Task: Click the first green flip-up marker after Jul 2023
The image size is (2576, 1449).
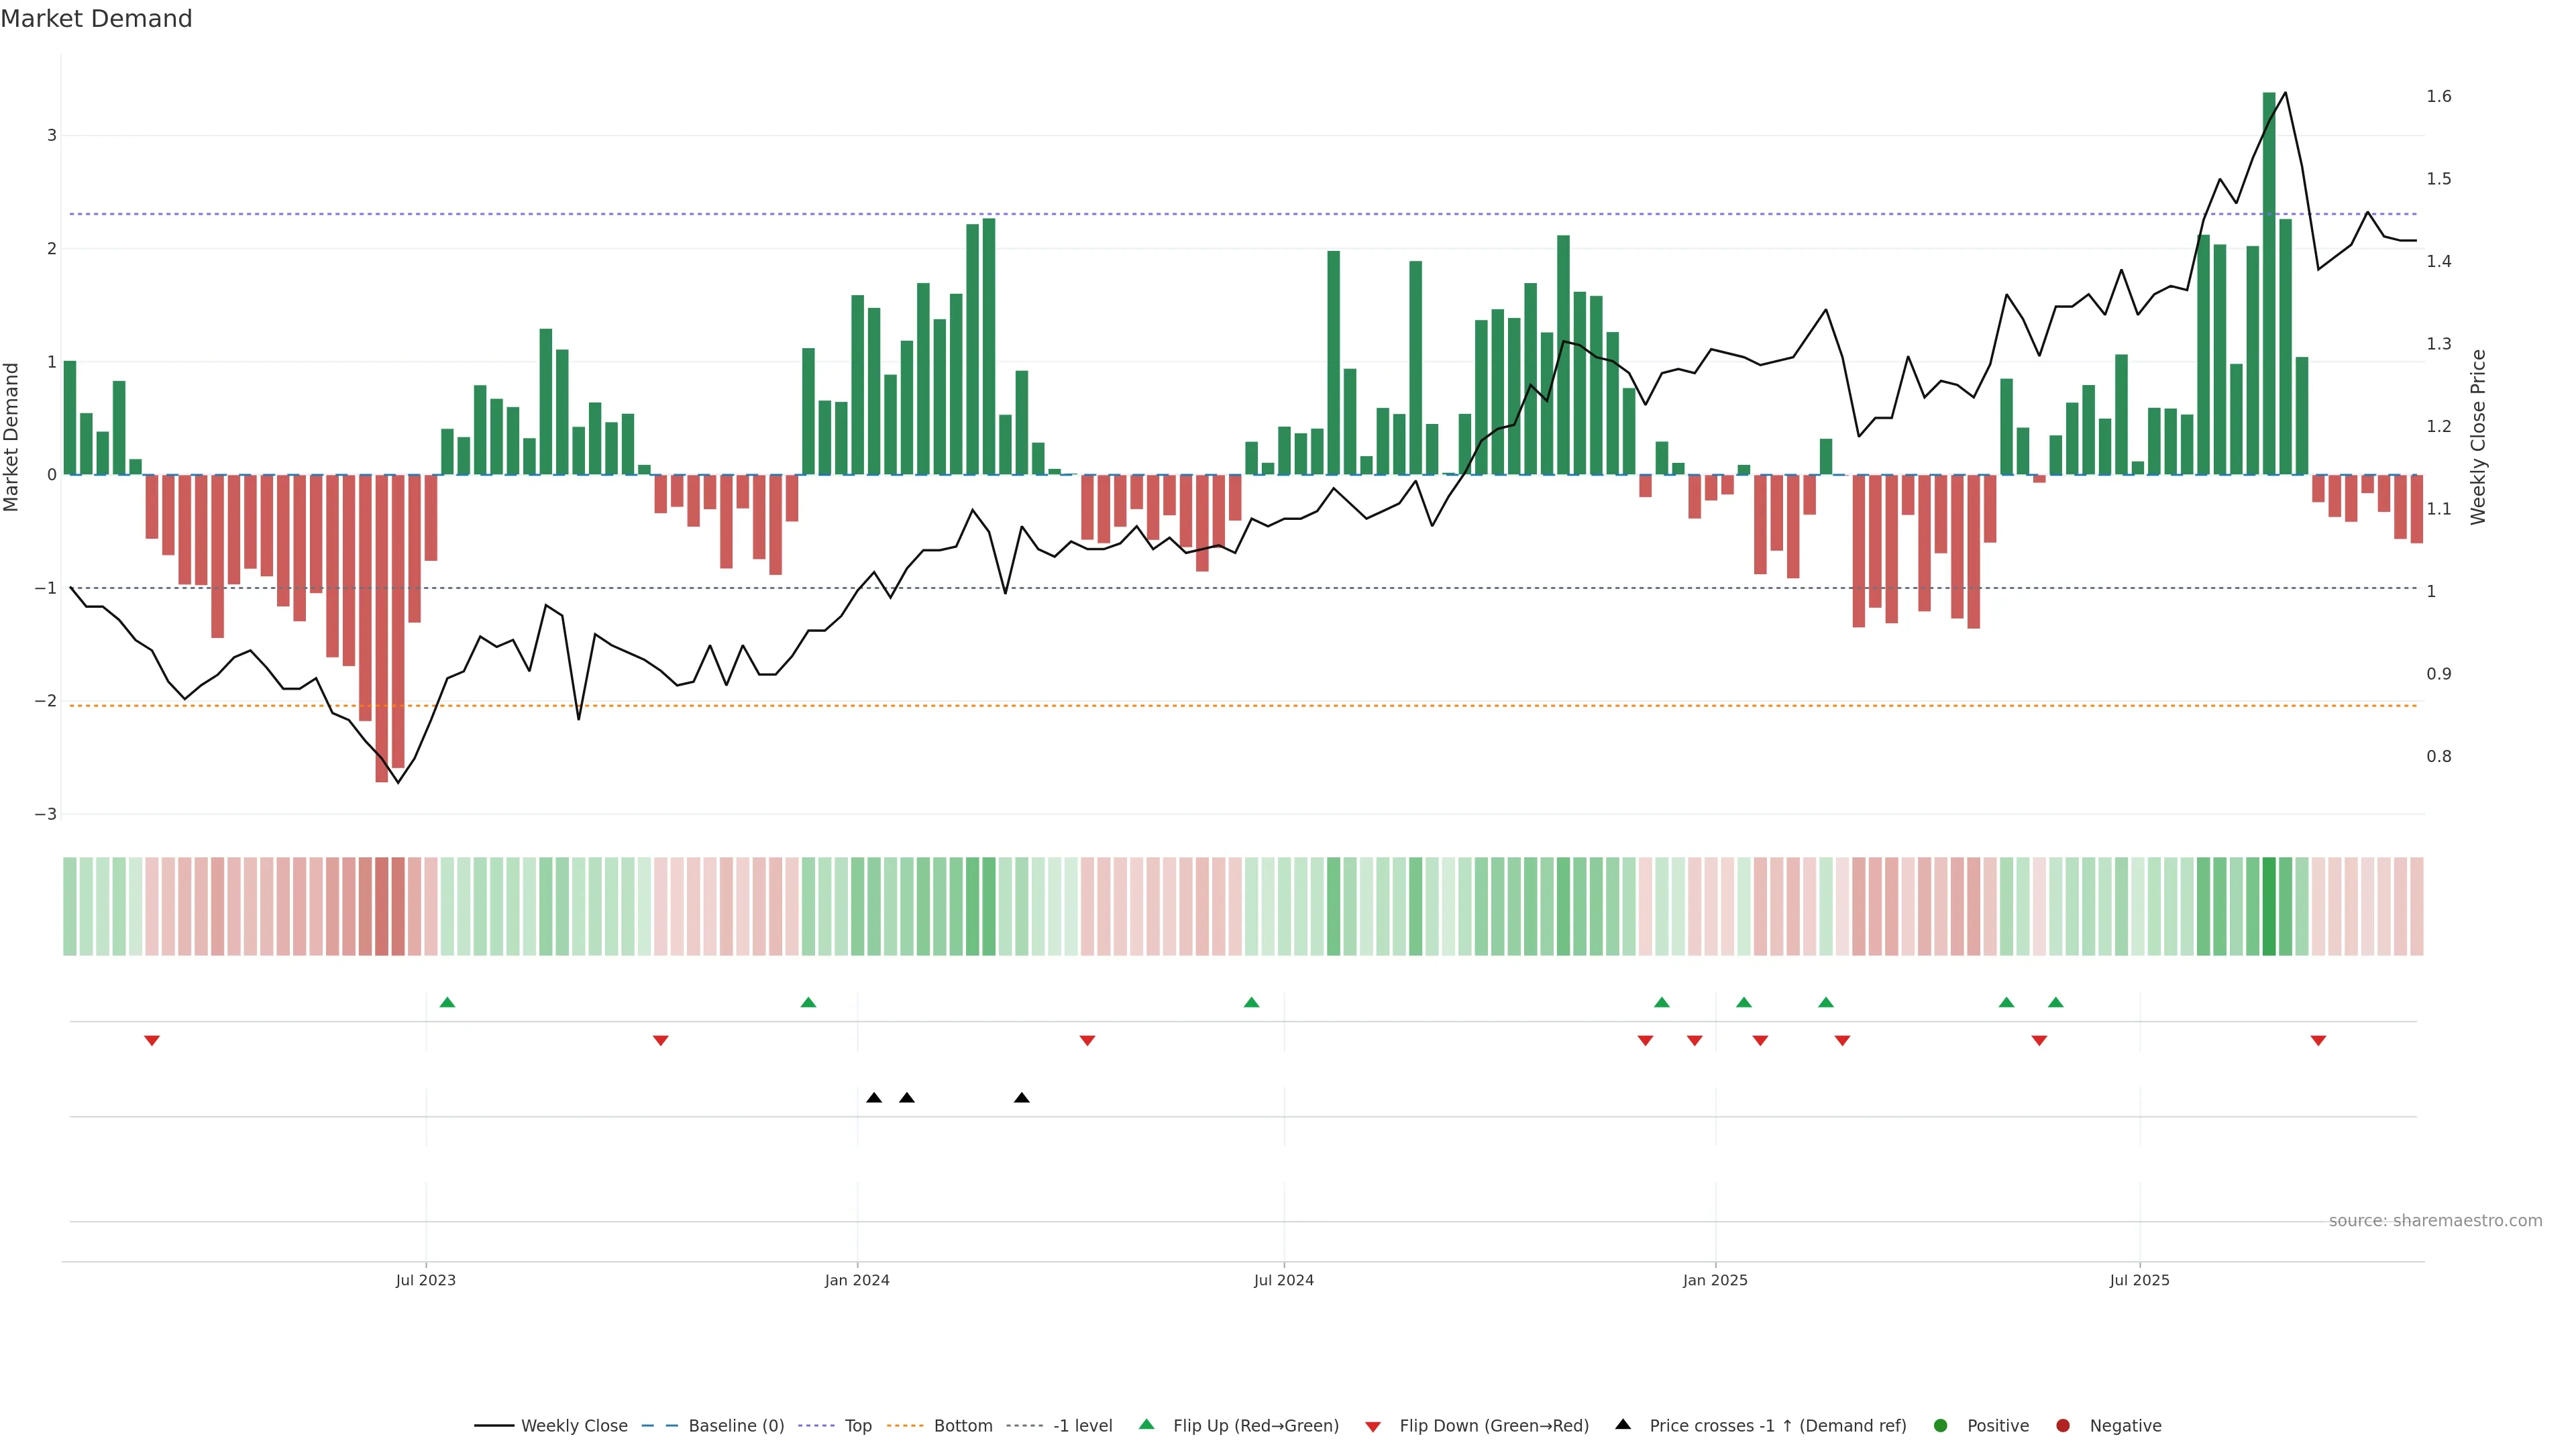Action: coord(447,1003)
